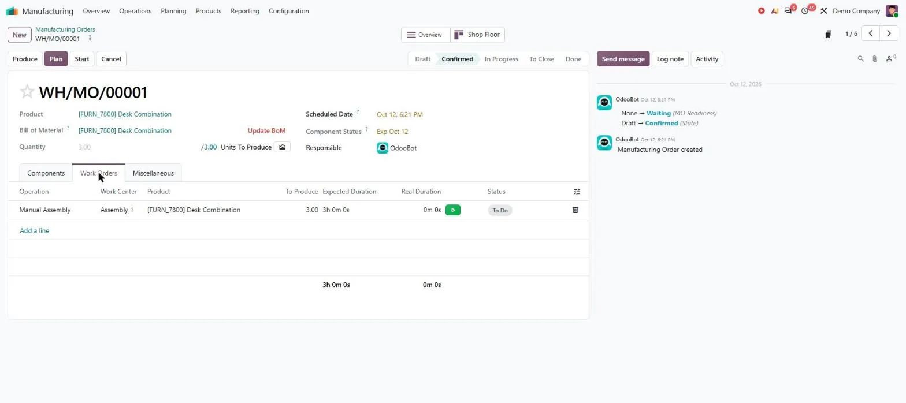This screenshot has width=906, height=403.
Task: Click Send message in chatter
Action: 623,59
